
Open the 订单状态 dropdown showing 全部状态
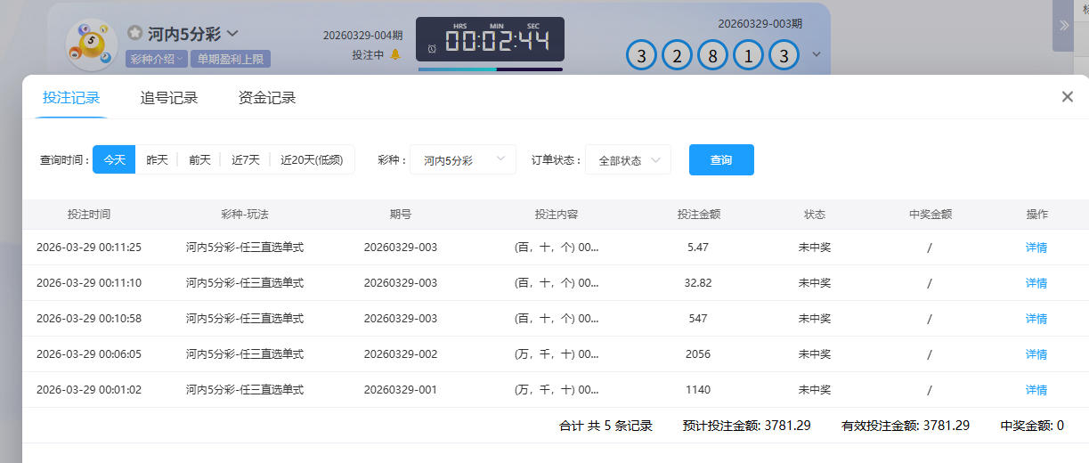(x=628, y=160)
